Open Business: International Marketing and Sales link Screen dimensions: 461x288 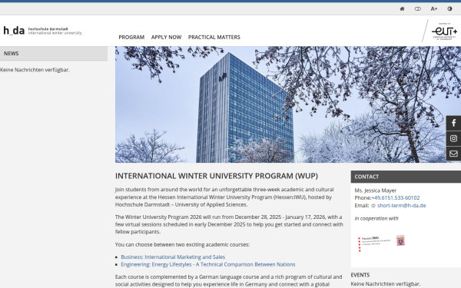173,257
